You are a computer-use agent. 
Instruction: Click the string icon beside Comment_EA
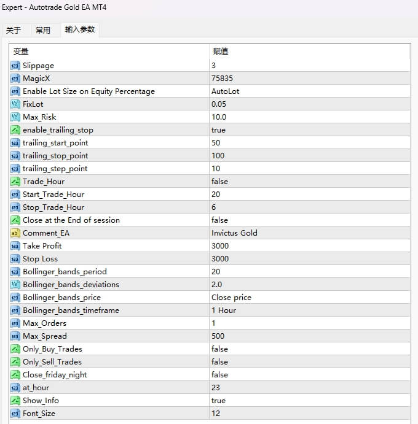(15, 233)
